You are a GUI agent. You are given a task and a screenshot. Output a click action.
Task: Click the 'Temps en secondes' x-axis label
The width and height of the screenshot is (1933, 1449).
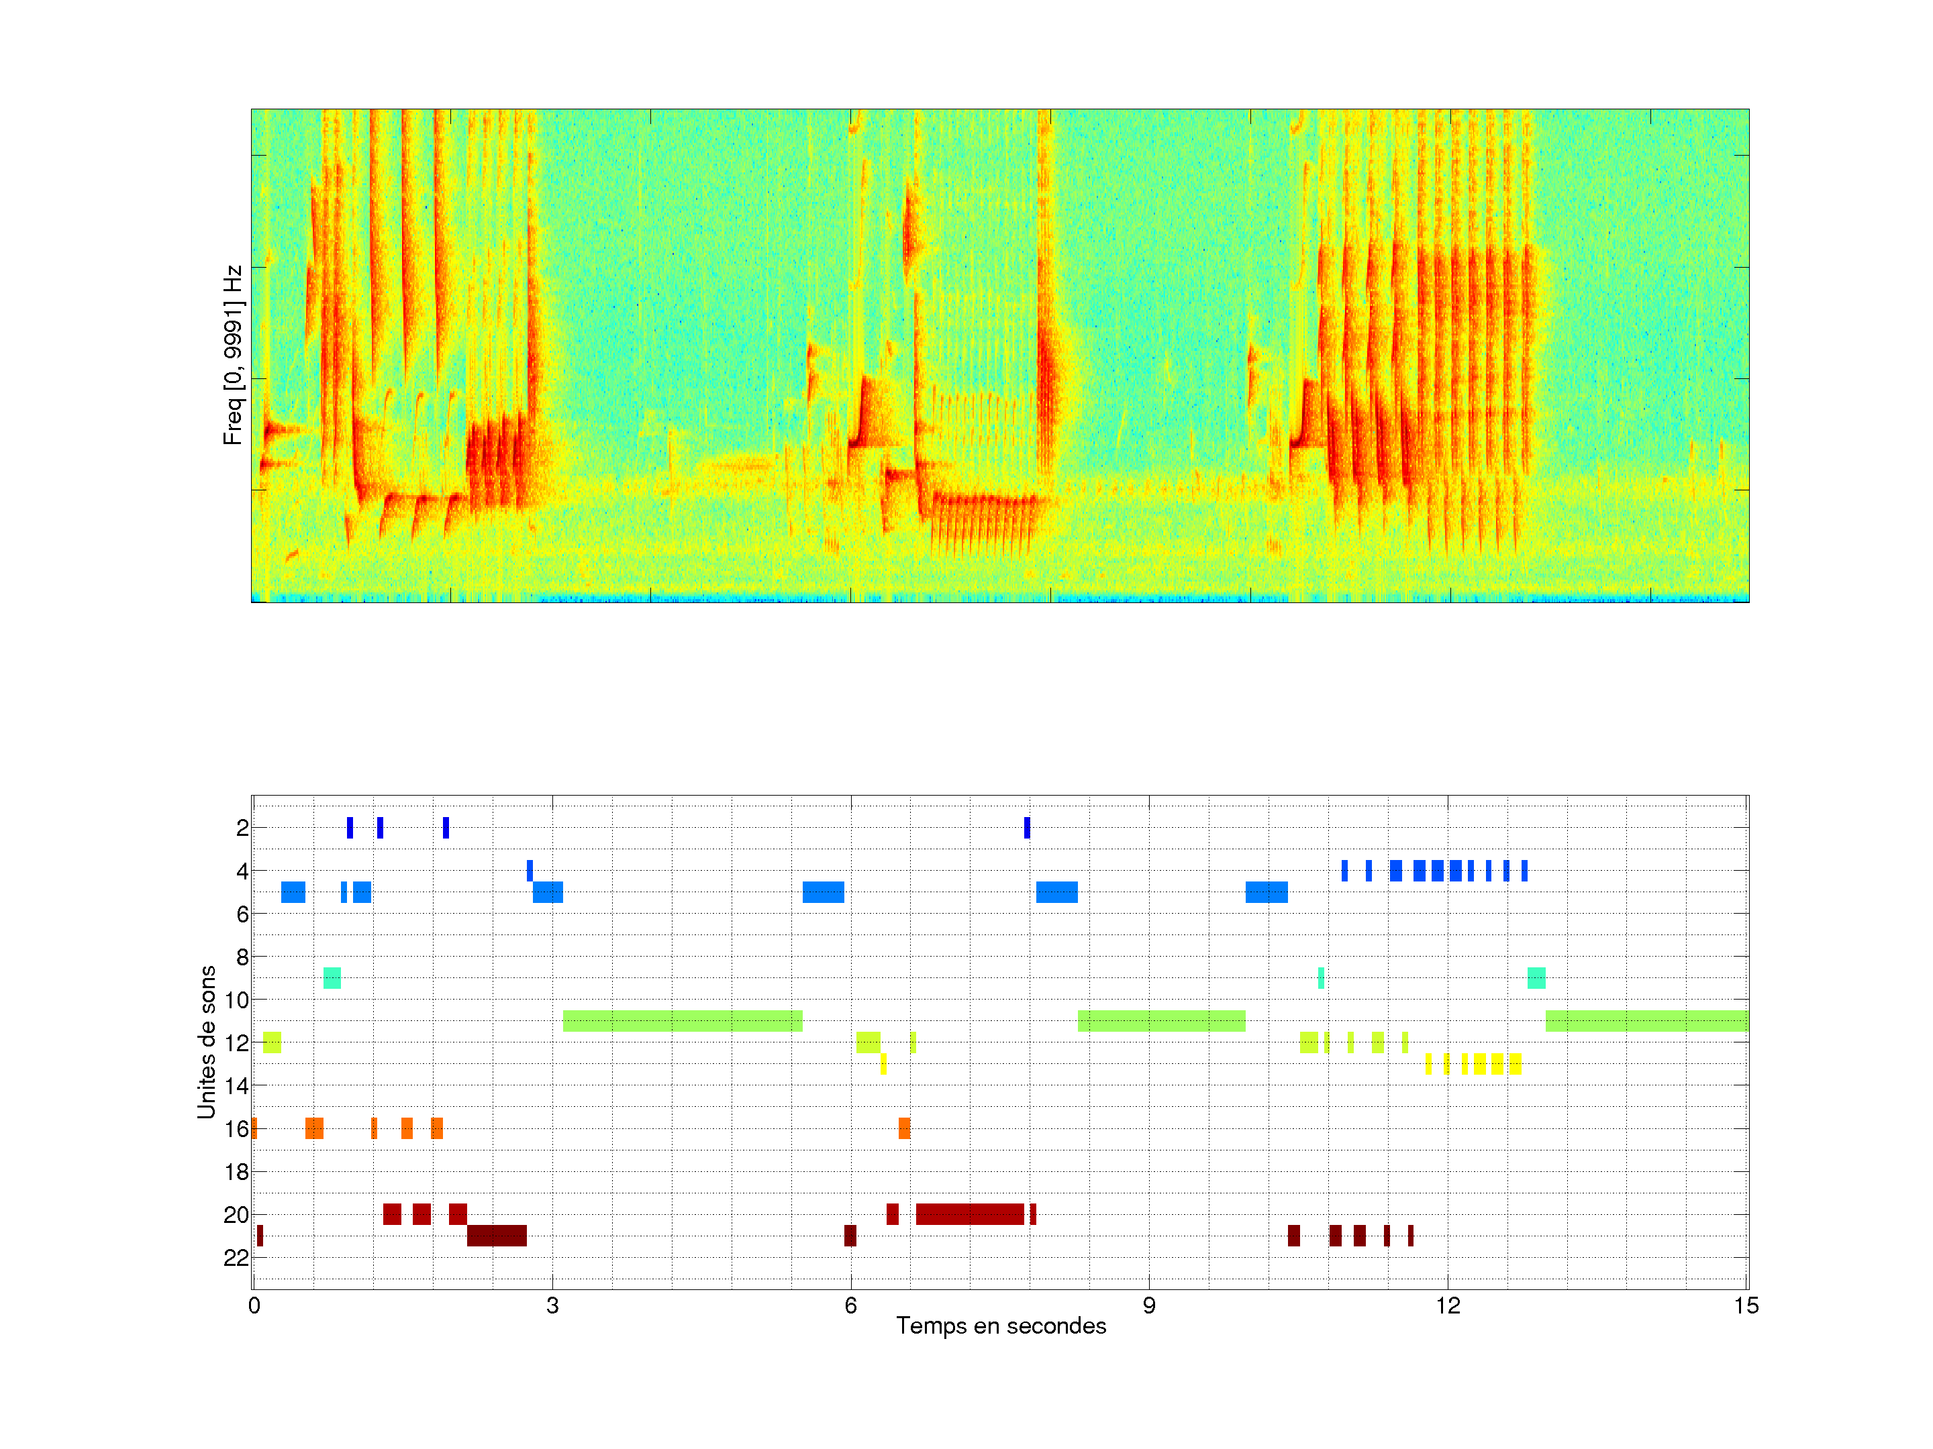point(1001,1326)
